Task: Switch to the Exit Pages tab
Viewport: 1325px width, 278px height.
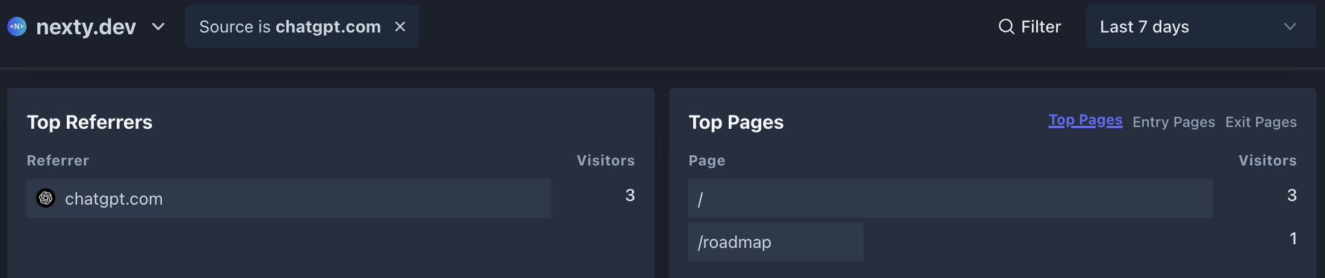Action: pos(1261,122)
